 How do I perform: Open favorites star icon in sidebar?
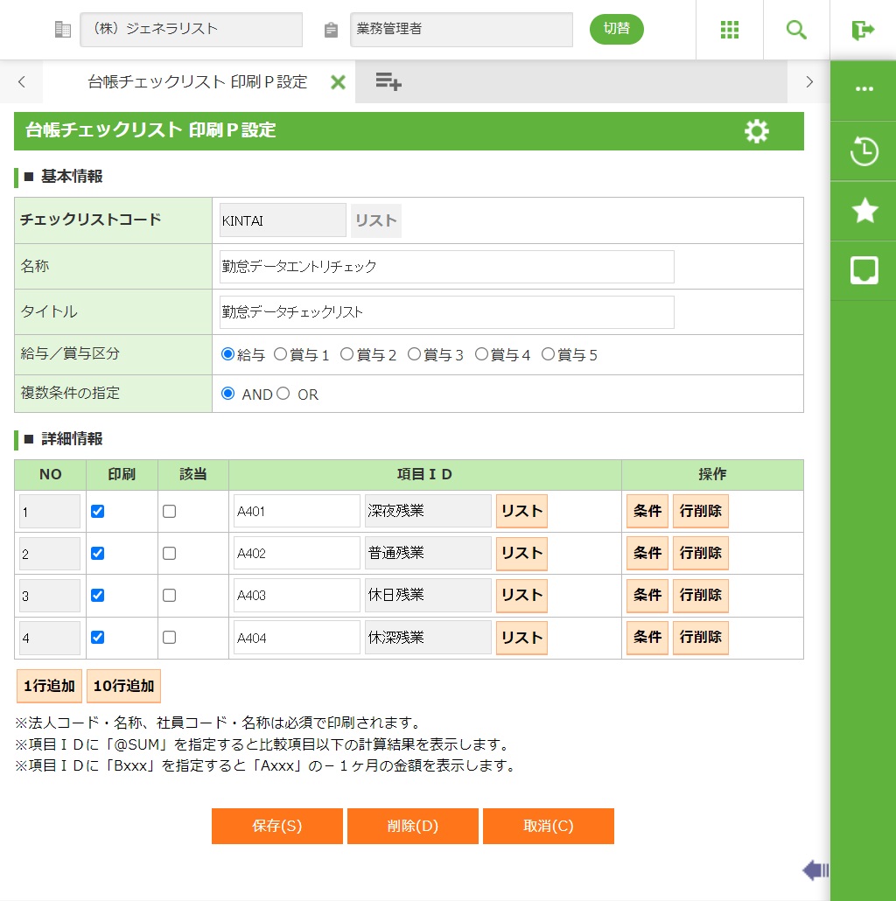click(x=864, y=211)
